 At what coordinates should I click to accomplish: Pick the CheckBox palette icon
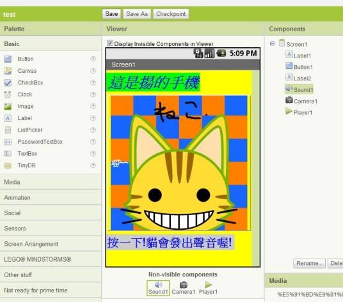(8, 83)
